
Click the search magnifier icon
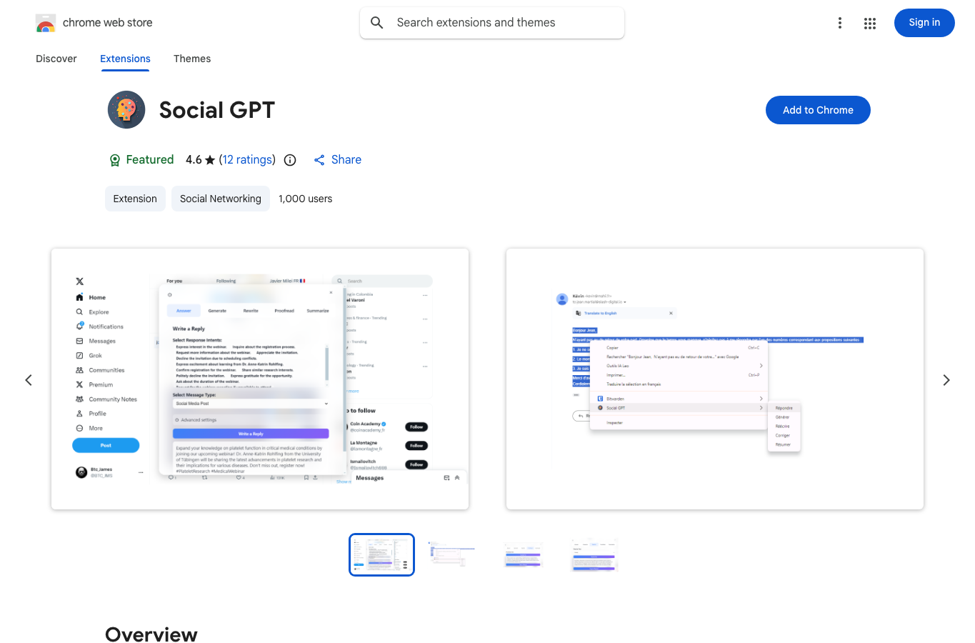pos(377,23)
